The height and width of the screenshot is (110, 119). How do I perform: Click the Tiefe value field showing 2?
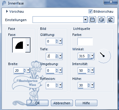click(51, 56)
